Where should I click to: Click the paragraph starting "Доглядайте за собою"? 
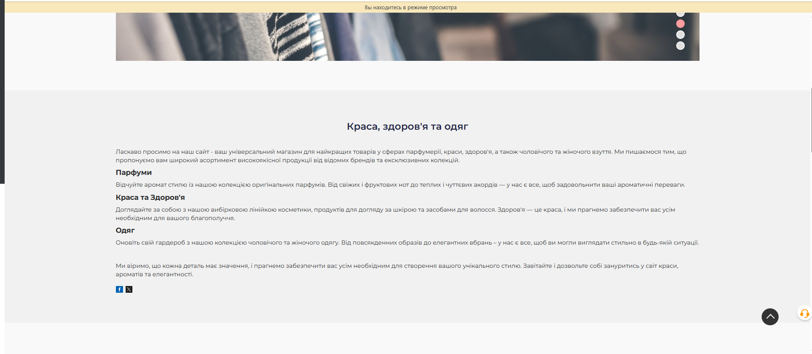click(x=395, y=214)
